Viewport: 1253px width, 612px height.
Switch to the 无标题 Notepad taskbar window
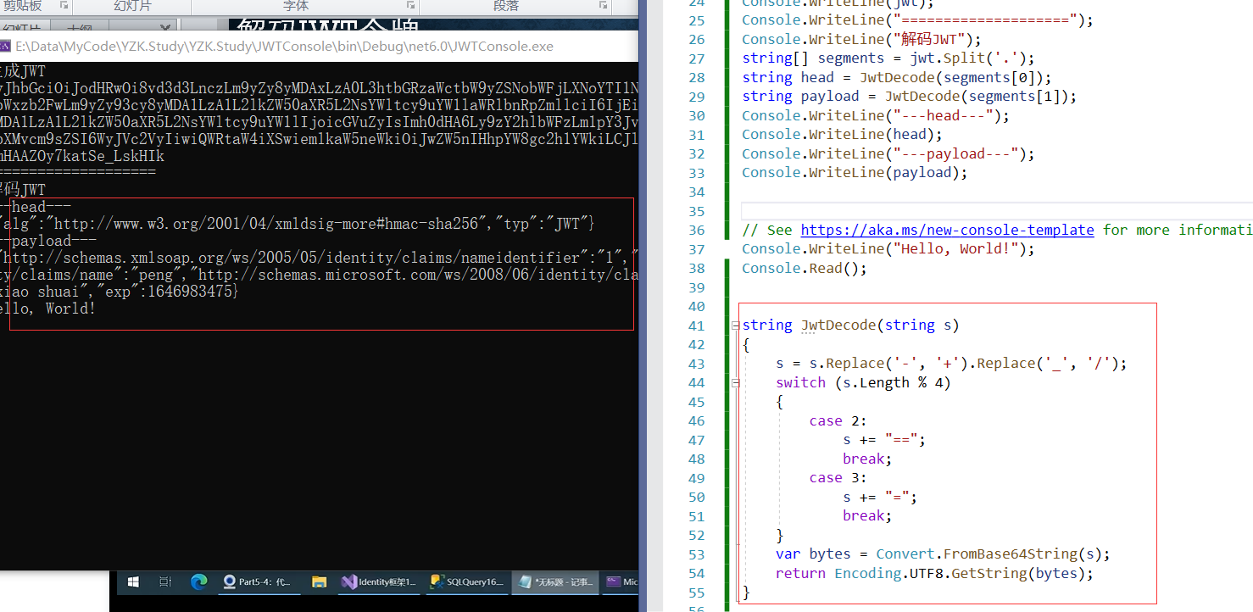pyautogui.click(x=556, y=582)
